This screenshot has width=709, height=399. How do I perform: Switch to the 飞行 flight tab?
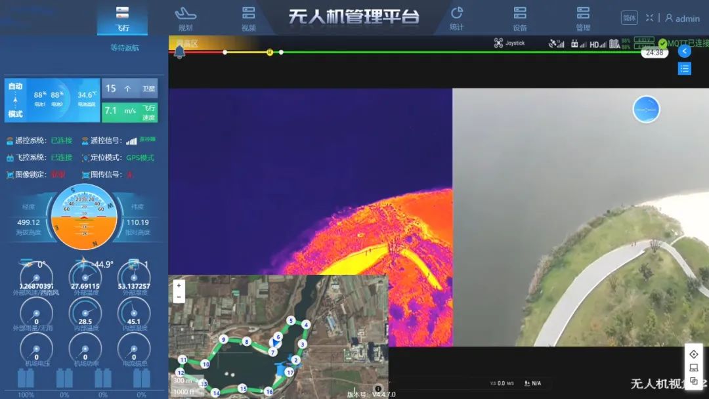click(x=123, y=18)
